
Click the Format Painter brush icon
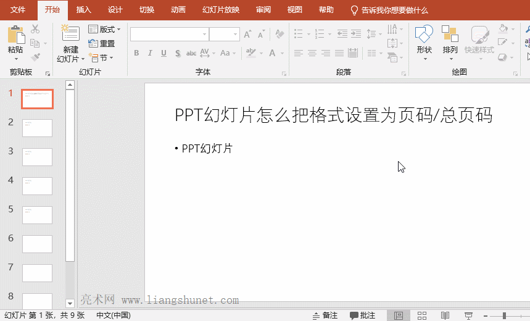click(35, 57)
